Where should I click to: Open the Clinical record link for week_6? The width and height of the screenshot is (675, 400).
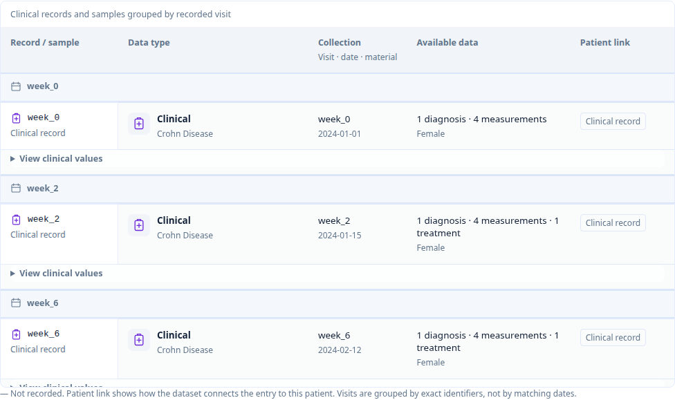click(613, 338)
